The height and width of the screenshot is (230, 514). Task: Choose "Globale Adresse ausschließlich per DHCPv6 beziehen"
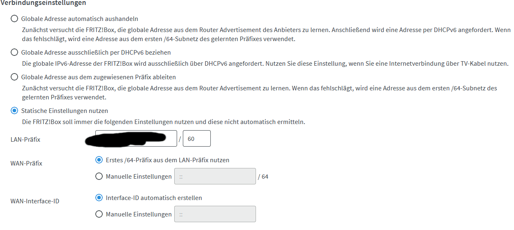14,53
